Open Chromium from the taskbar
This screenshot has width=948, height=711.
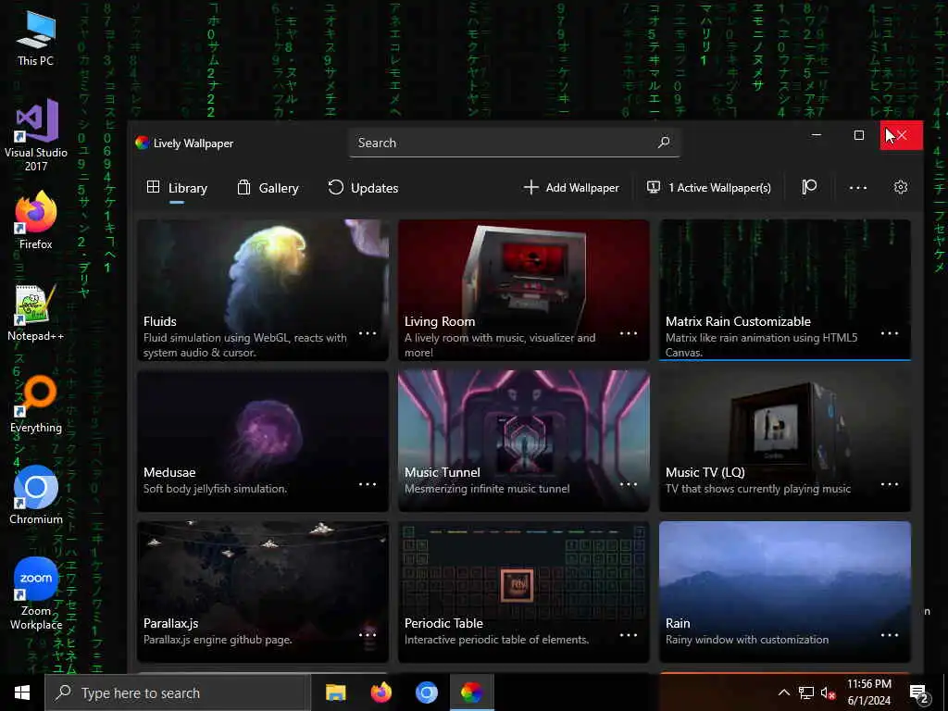coord(426,692)
